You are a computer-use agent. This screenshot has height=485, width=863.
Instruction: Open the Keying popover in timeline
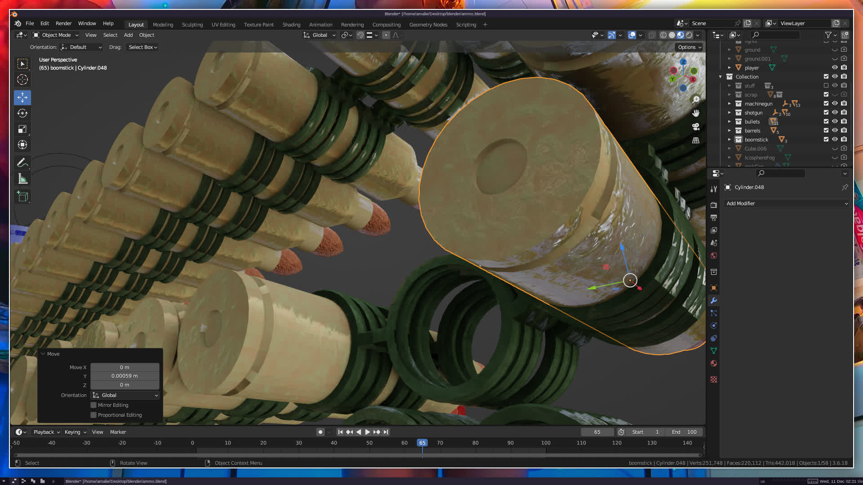click(75, 432)
